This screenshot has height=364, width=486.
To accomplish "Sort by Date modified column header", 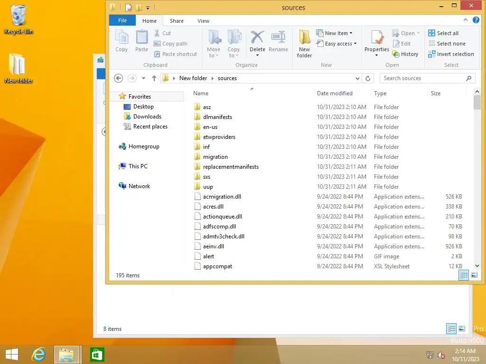I will click(x=335, y=93).
